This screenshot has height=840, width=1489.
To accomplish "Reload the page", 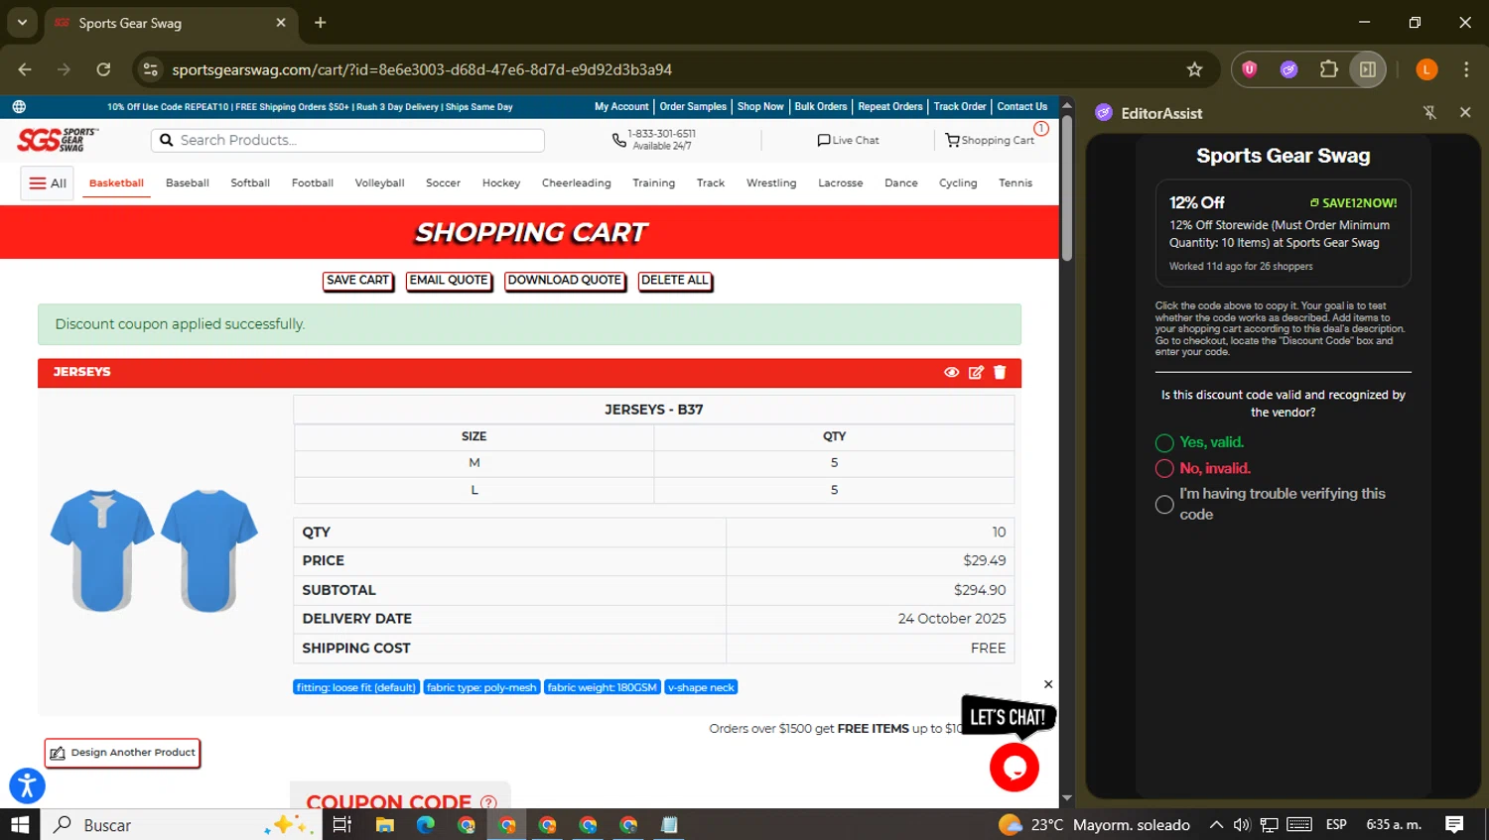I will (103, 69).
